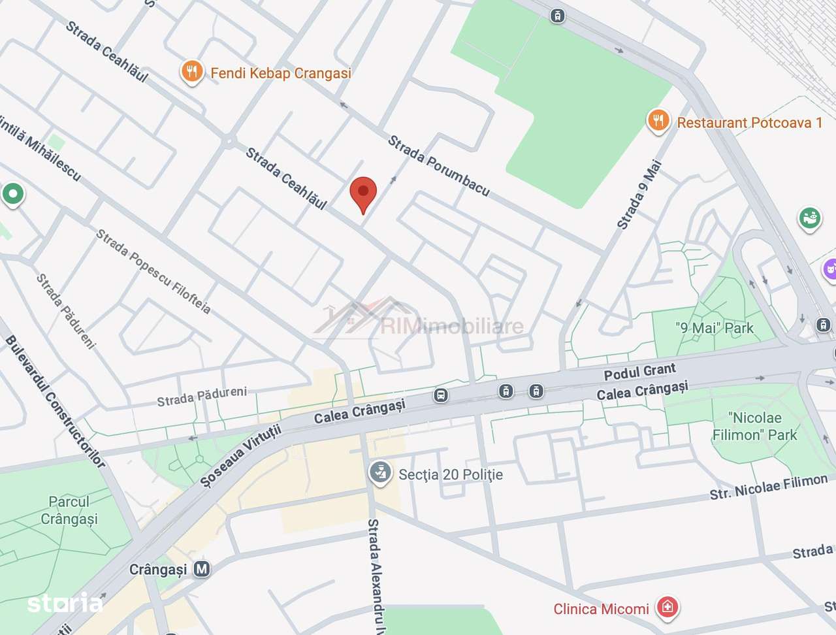This screenshot has height=635, width=836.
Task: Click the "9 Mai" Park label
Action: (x=715, y=328)
